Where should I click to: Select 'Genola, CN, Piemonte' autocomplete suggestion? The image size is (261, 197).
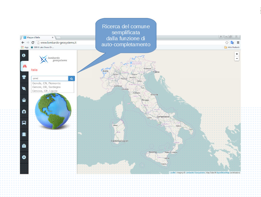(x=46, y=83)
